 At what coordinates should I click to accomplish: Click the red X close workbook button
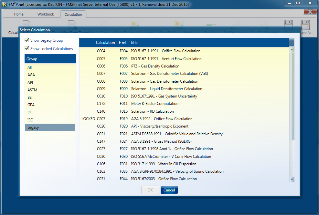pyautogui.click(x=310, y=12)
